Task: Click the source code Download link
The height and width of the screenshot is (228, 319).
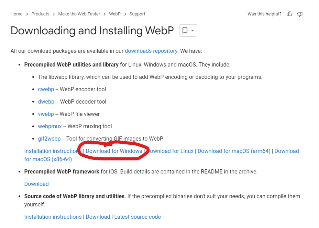Action: tap(98, 217)
